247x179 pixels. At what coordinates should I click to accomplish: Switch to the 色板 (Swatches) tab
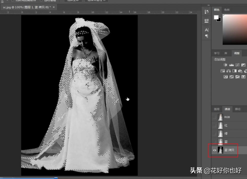(227, 10)
